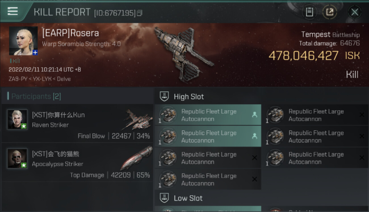Copy the kill report ID
369x212 pixels.
[139, 13]
